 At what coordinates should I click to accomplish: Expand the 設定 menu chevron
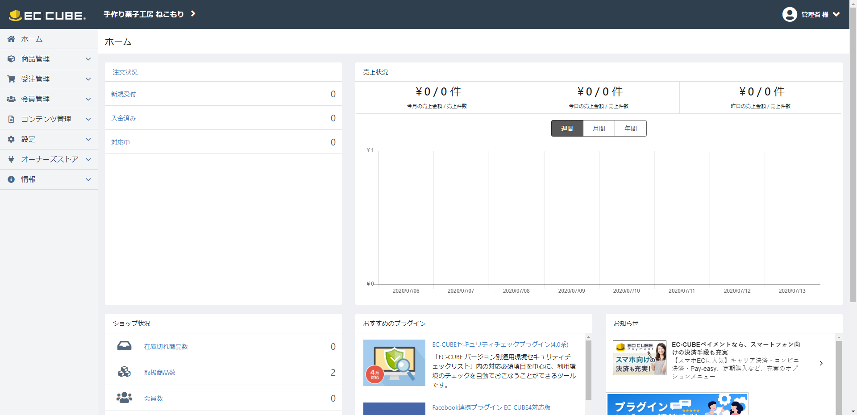88,139
